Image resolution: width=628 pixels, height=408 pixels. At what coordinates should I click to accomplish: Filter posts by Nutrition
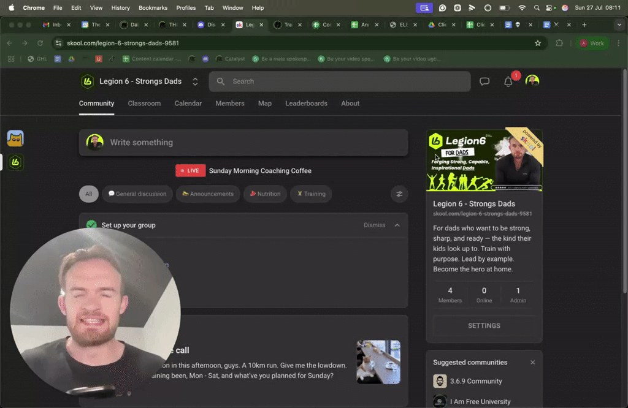click(x=265, y=194)
